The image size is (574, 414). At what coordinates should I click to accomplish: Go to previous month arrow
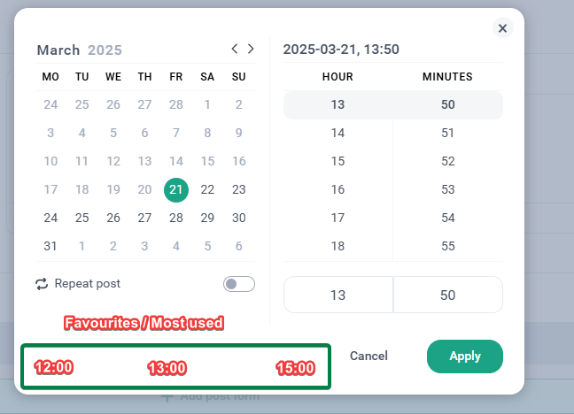click(235, 49)
